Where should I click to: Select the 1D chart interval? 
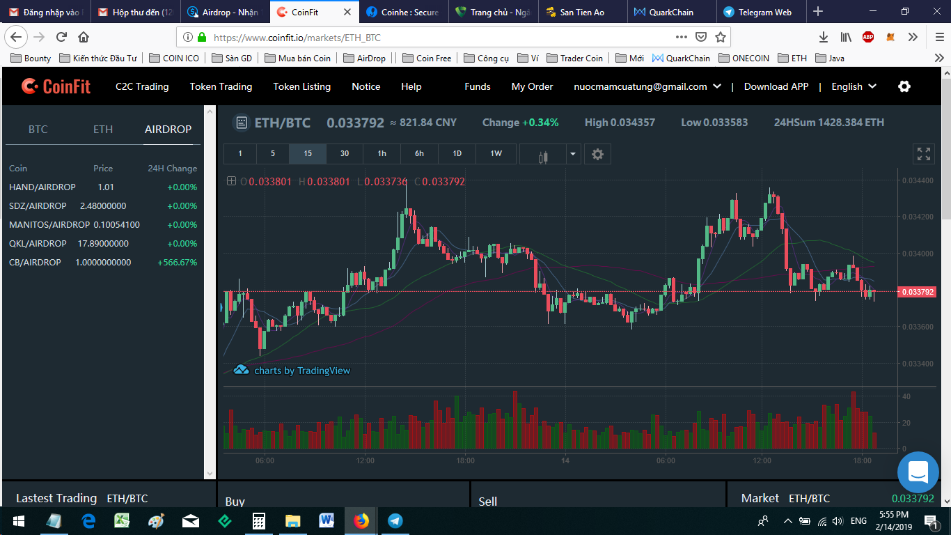tap(457, 154)
